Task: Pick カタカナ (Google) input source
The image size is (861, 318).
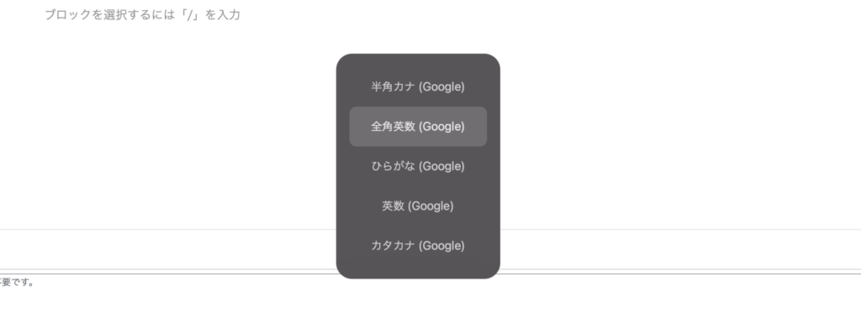Action: [x=418, y=246]
